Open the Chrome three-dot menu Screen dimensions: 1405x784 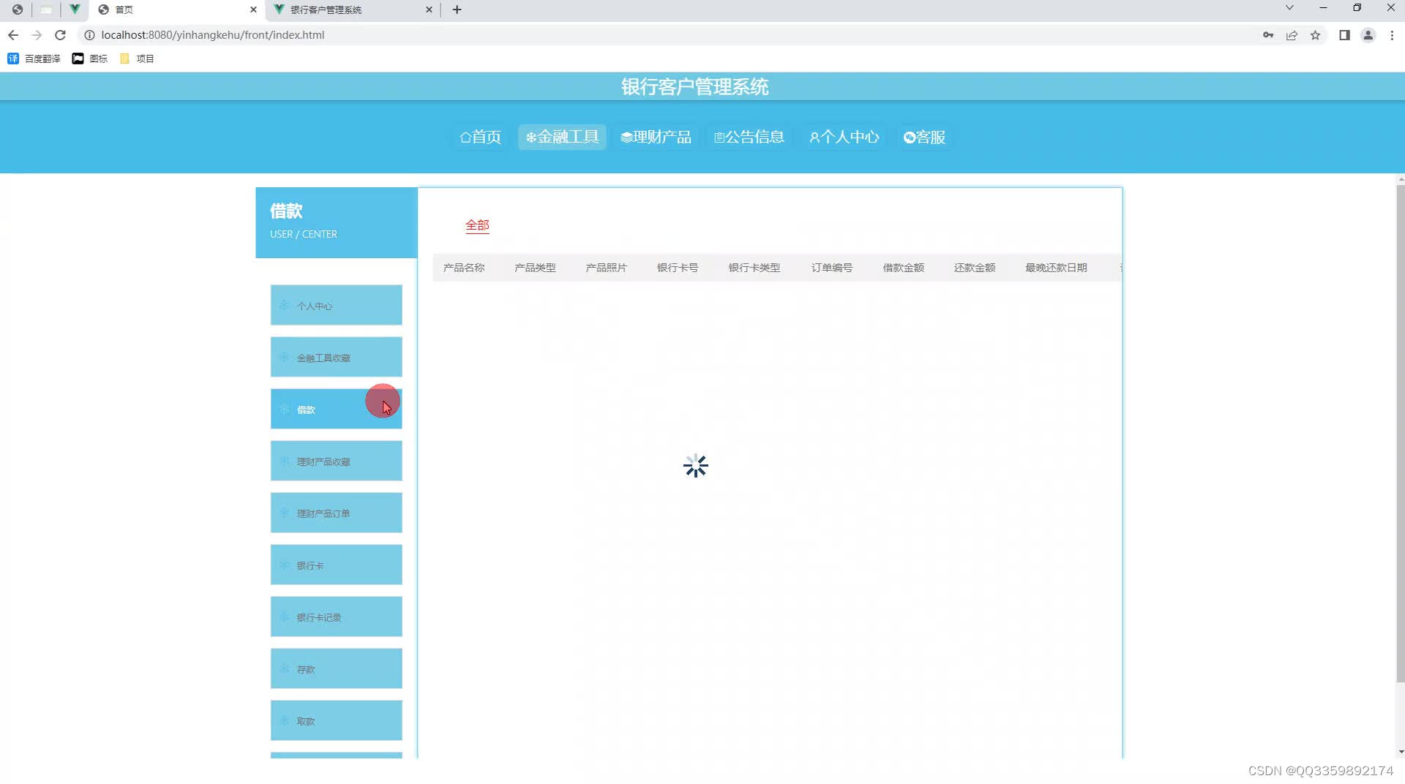[x=1392, y=35]
